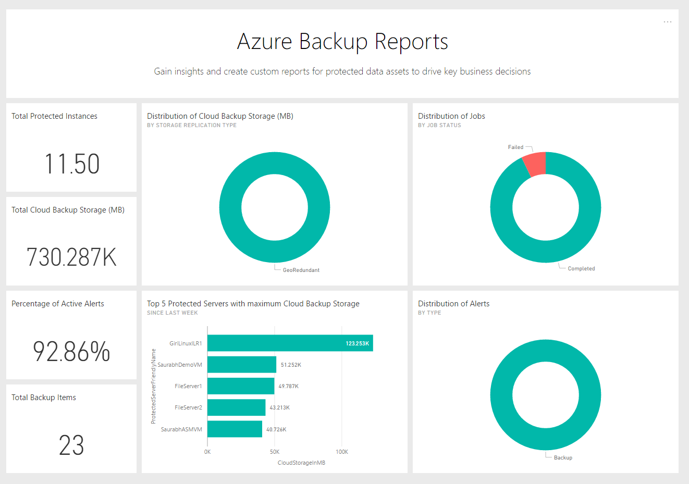This screenshot has height=484, width=689.
Task: Open the Total Backup Items tile title
Action: (44, 398)
